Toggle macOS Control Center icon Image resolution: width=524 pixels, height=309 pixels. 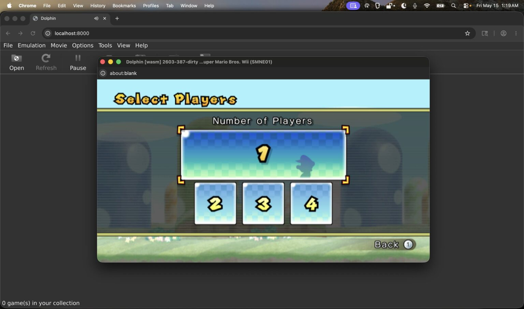tap(466, 6)
